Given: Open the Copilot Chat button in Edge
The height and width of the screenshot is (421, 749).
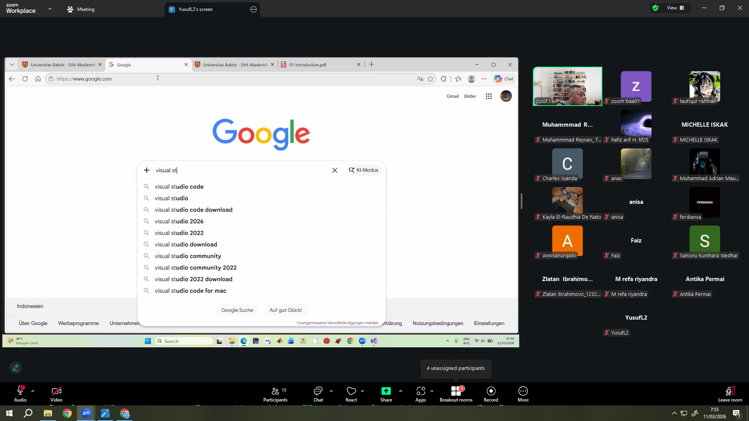Looking at the screenshot, I should (504, 79).
